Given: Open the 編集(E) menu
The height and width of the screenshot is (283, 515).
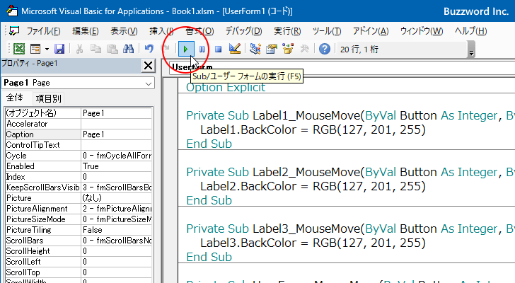Looking at the screenshot, I should click(86, 31).
